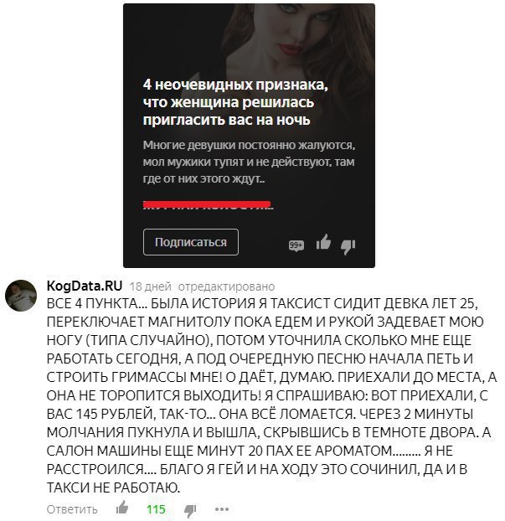The width and height of the screenshot is (505, 521).
Task: Dislike the article card with thumbs-down
Action: tap(348, 247)
